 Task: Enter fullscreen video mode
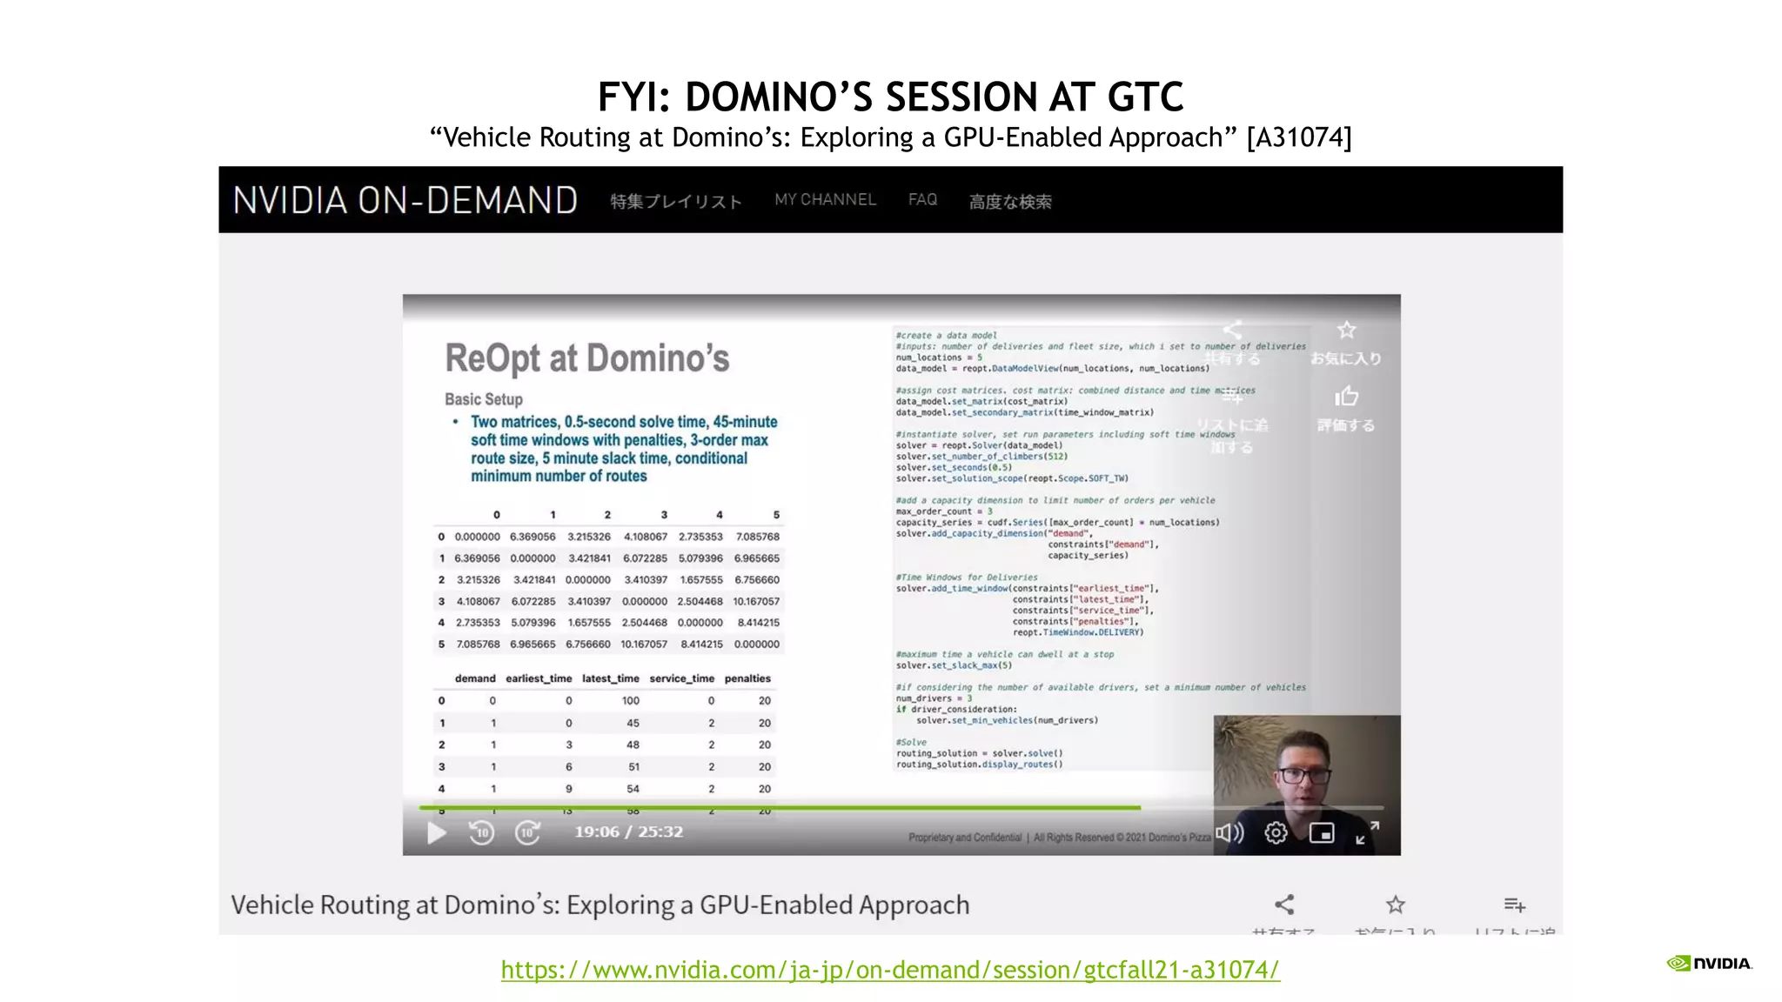pyautogui.click(x=1367, y=833)
